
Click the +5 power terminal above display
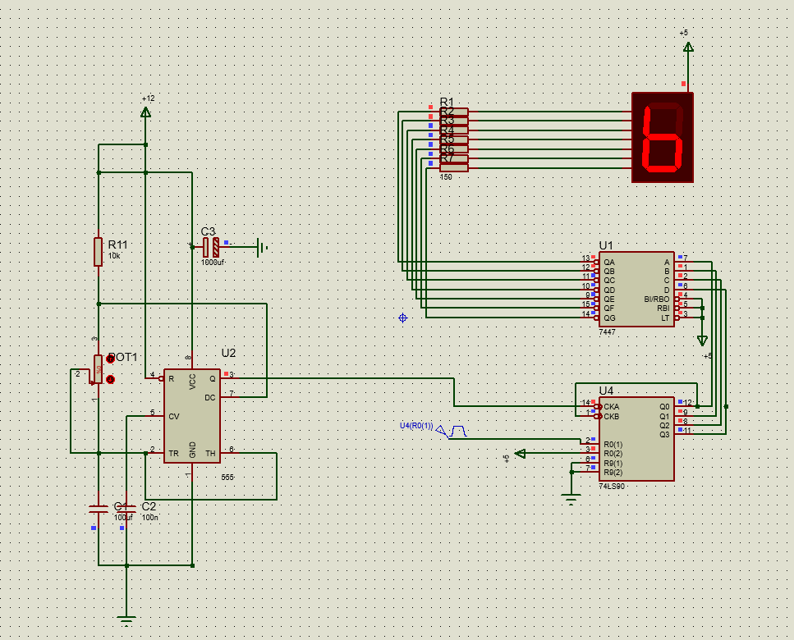click(x=687, y=47)
